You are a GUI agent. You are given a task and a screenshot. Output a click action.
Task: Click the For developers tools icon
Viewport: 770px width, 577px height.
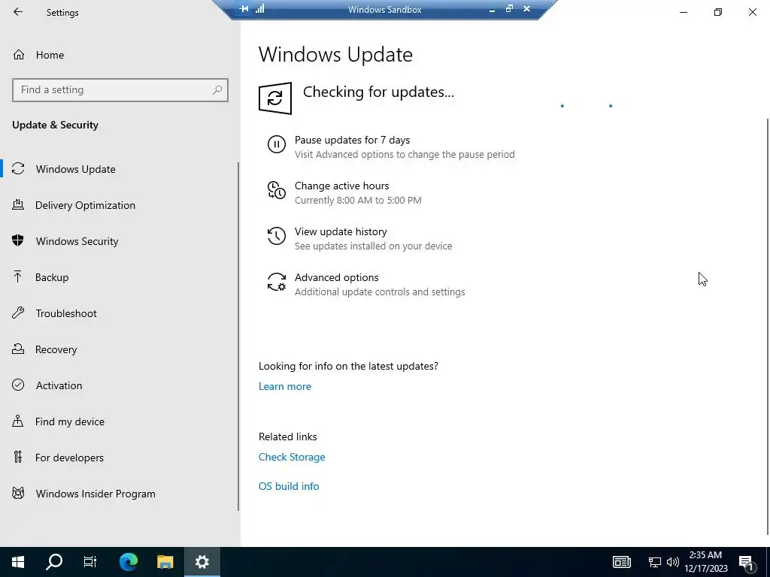pyautogui.click(x=18, y=457)
